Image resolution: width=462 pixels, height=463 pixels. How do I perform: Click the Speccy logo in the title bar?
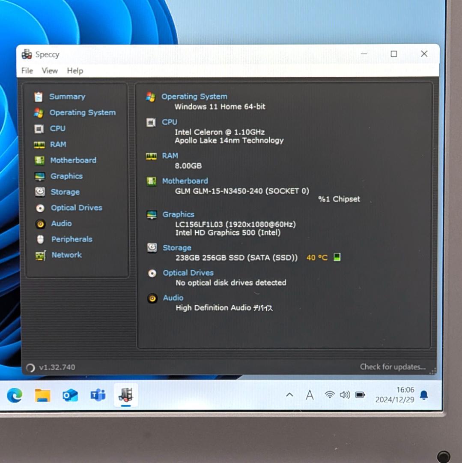(27, 54)
